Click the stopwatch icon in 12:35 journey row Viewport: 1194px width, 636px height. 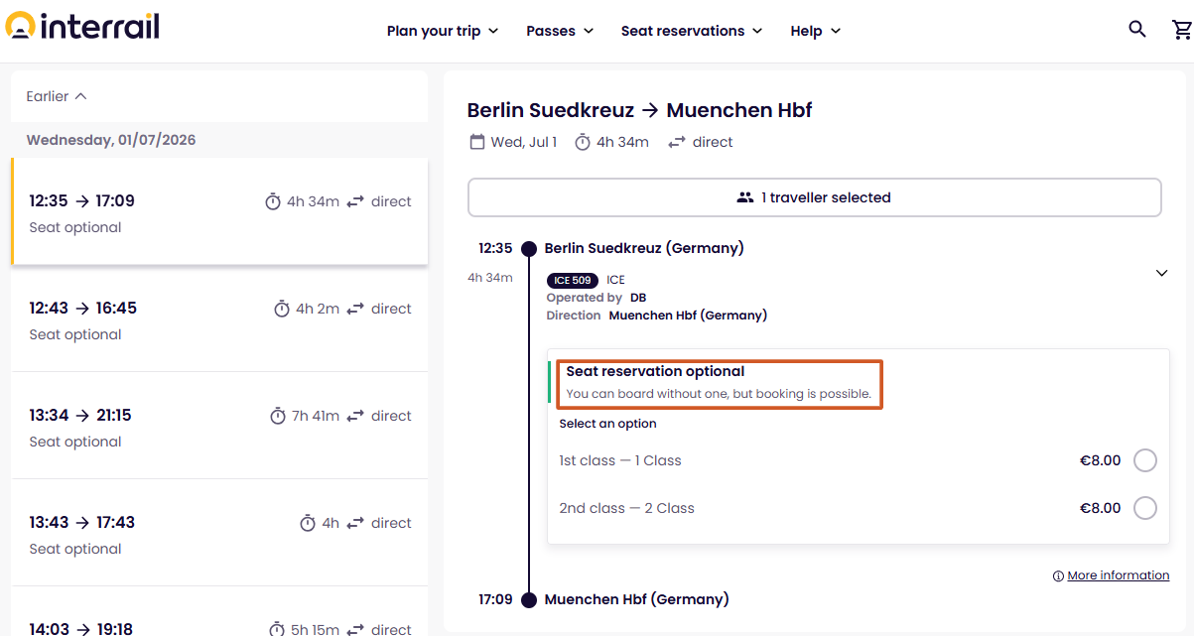coord(273,201)
